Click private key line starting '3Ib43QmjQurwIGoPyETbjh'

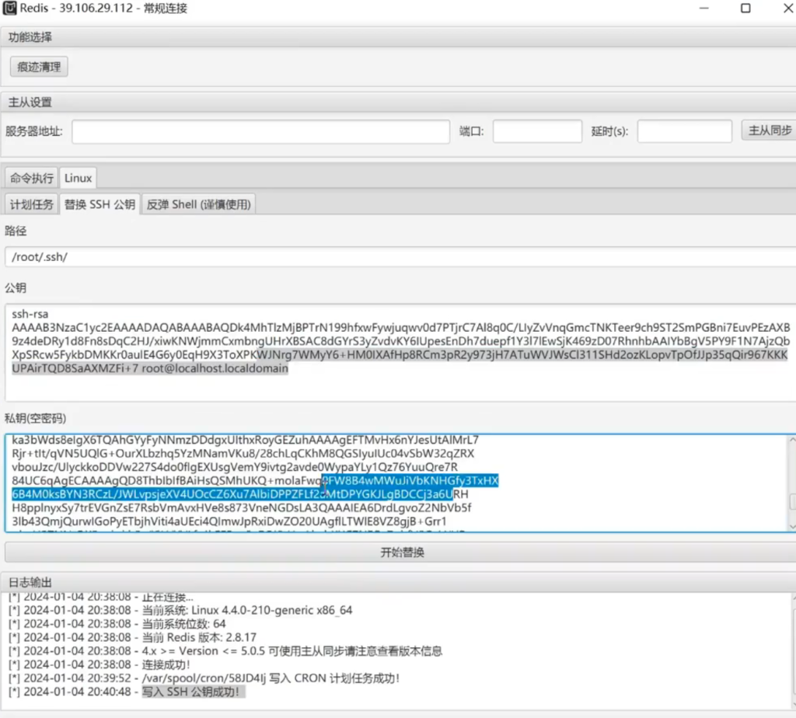coord(229,521)
